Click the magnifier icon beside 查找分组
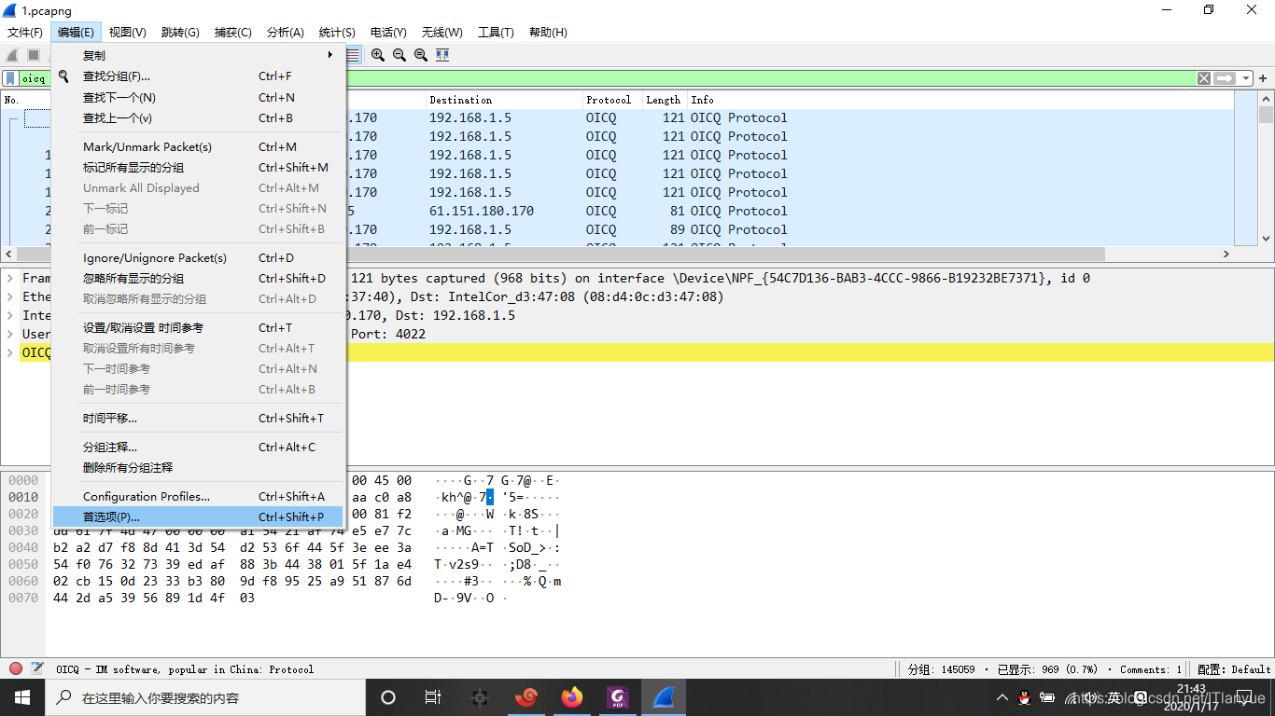 (63, 76)
